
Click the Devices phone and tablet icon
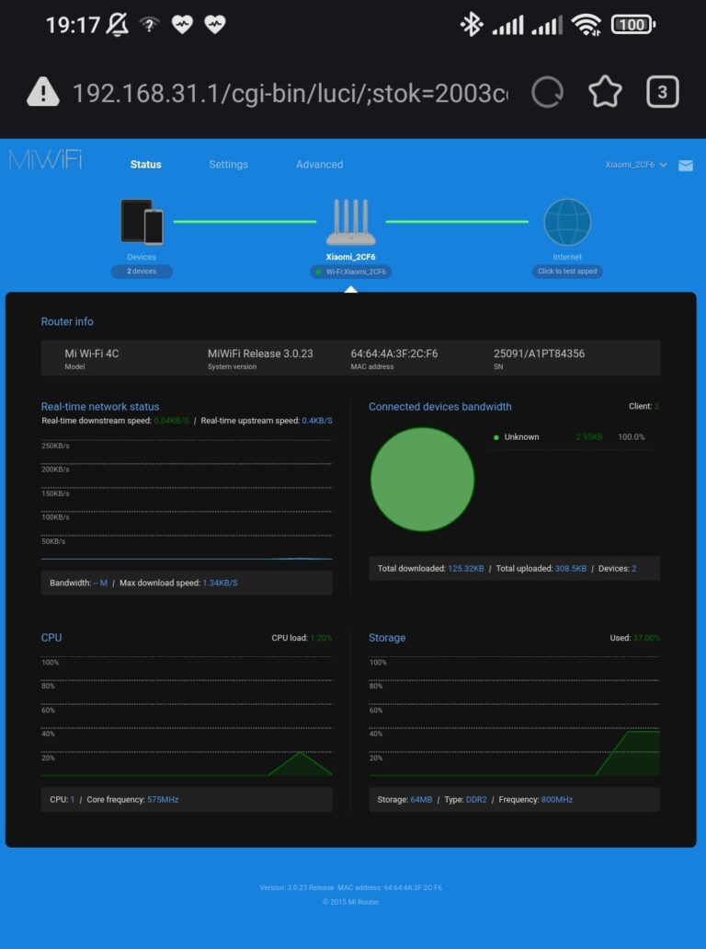142,222
